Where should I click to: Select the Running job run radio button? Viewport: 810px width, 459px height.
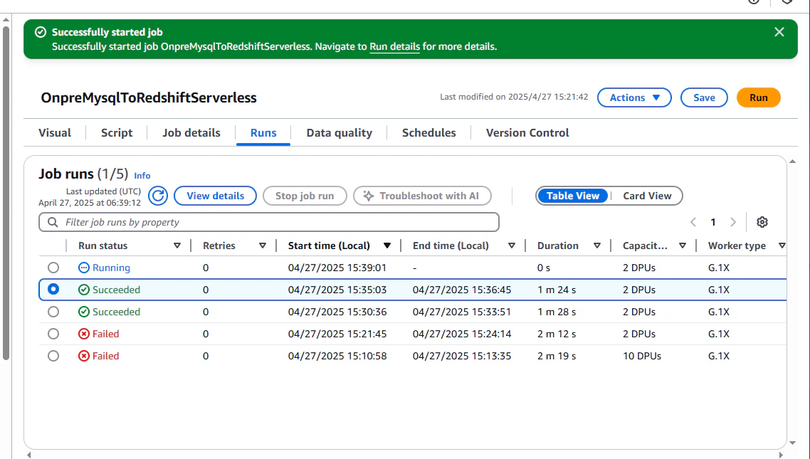53,268
